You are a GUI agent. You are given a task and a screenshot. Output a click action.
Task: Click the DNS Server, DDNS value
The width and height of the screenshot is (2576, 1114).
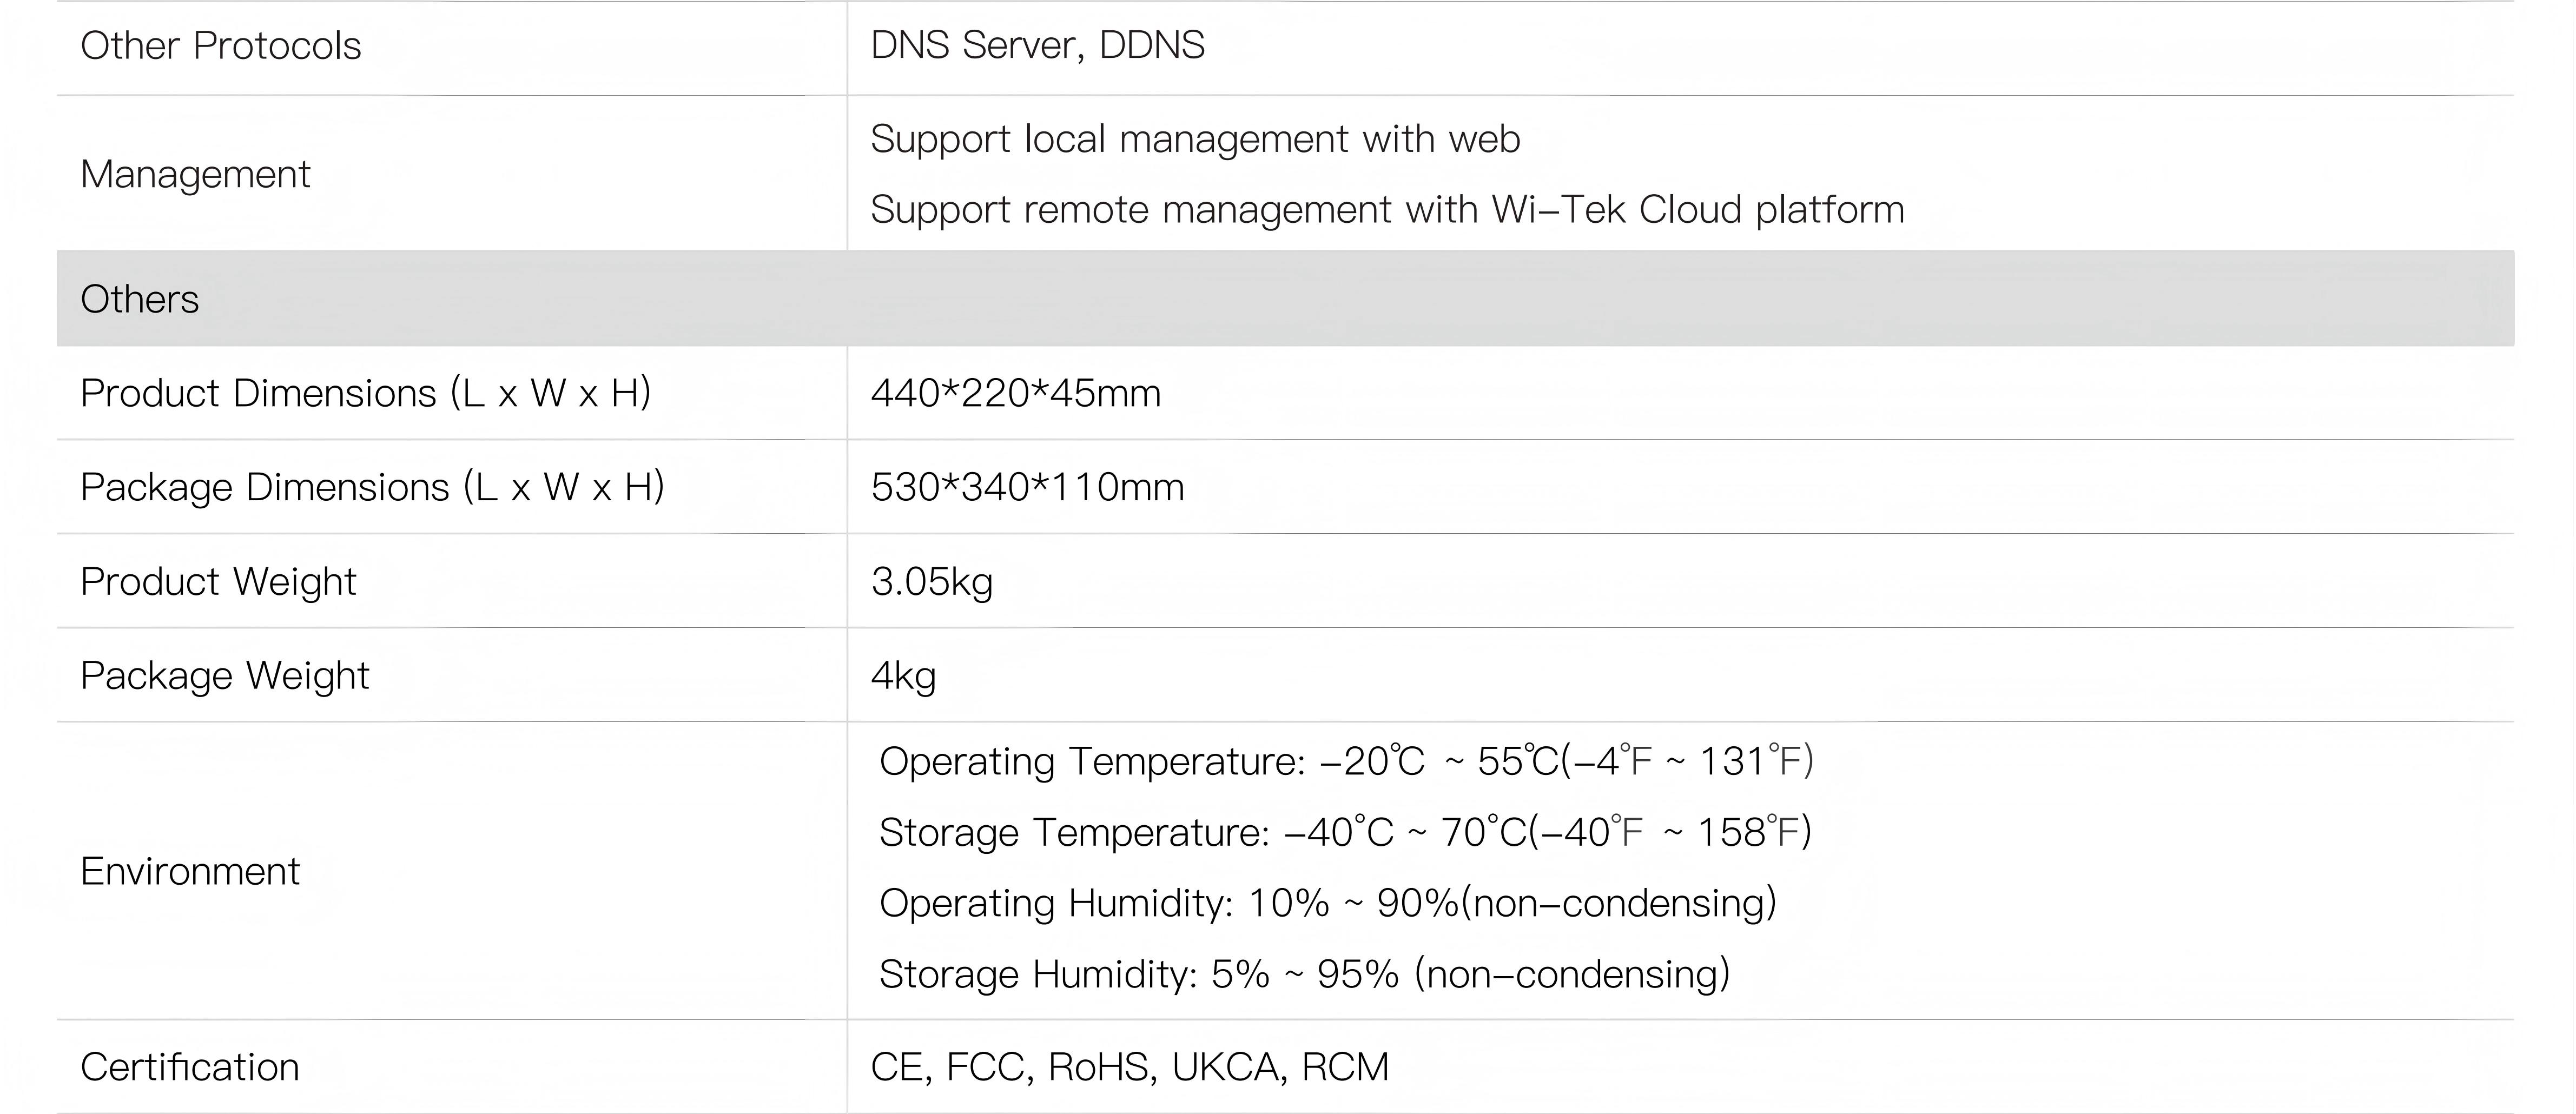point(1037,46)
